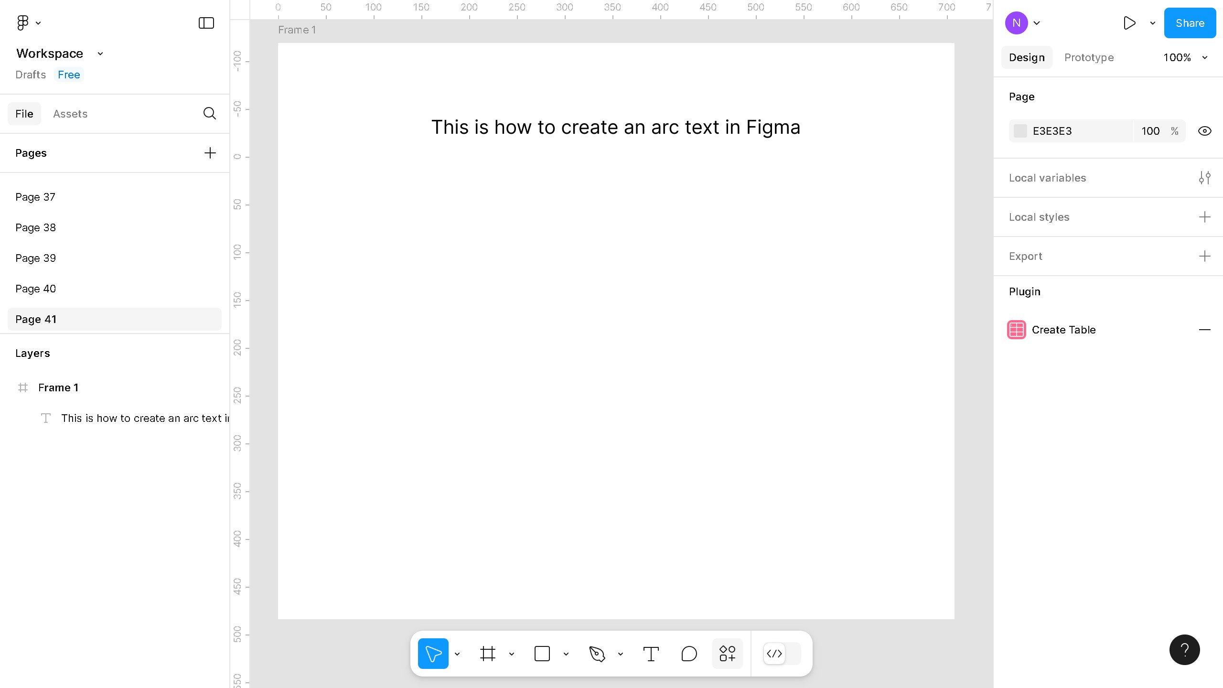Switch to the Assets tab
Viewport: 1223px width, 688px height.
pos(70,113)
